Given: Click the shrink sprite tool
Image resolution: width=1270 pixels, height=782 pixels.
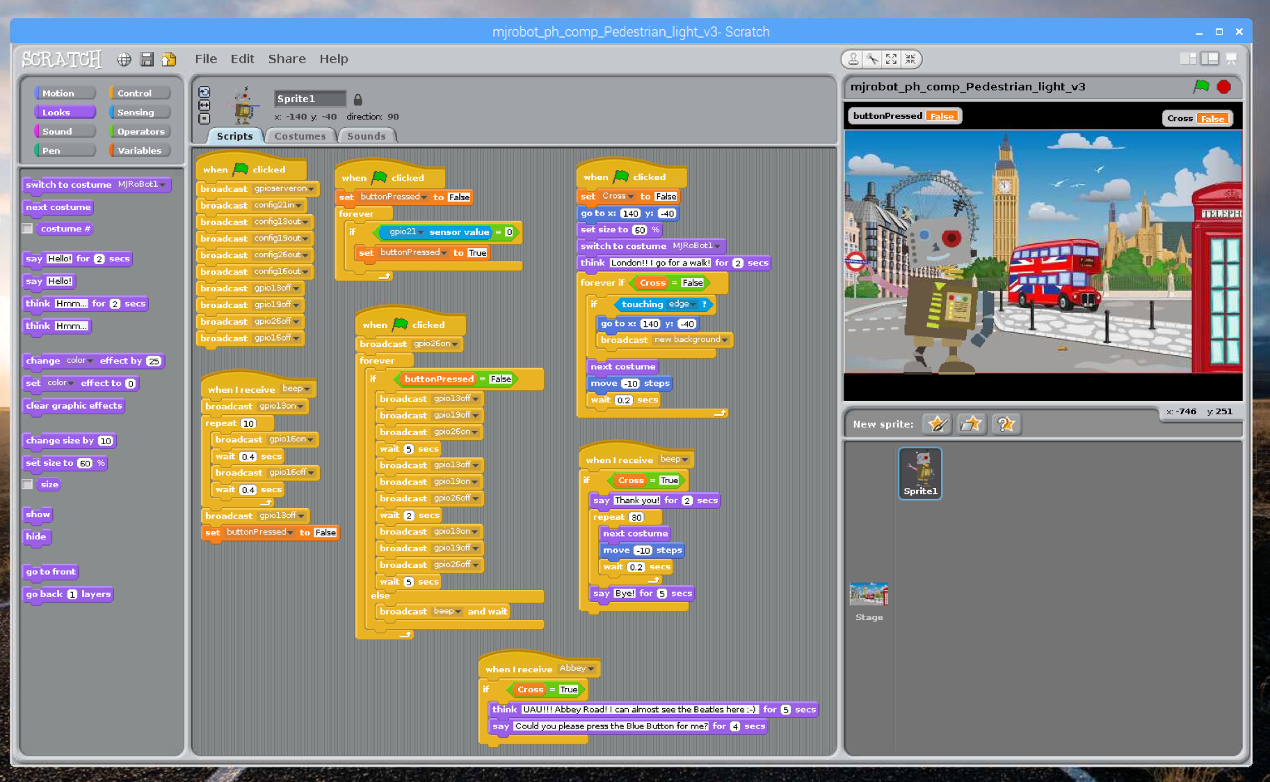Looking at the screenshot, I should click(910, 59).
